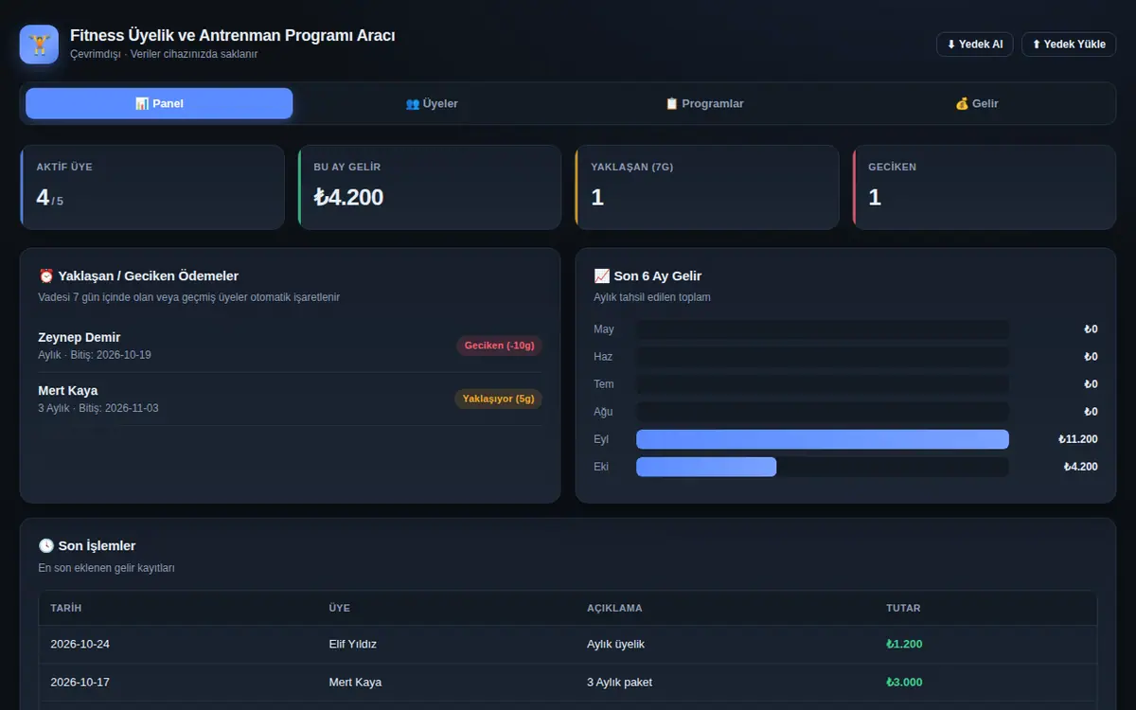1136x710 pixels.
Task: Click the text 'Aylık · Bitiş: 2026-10-19'
Action: [95, 355]
